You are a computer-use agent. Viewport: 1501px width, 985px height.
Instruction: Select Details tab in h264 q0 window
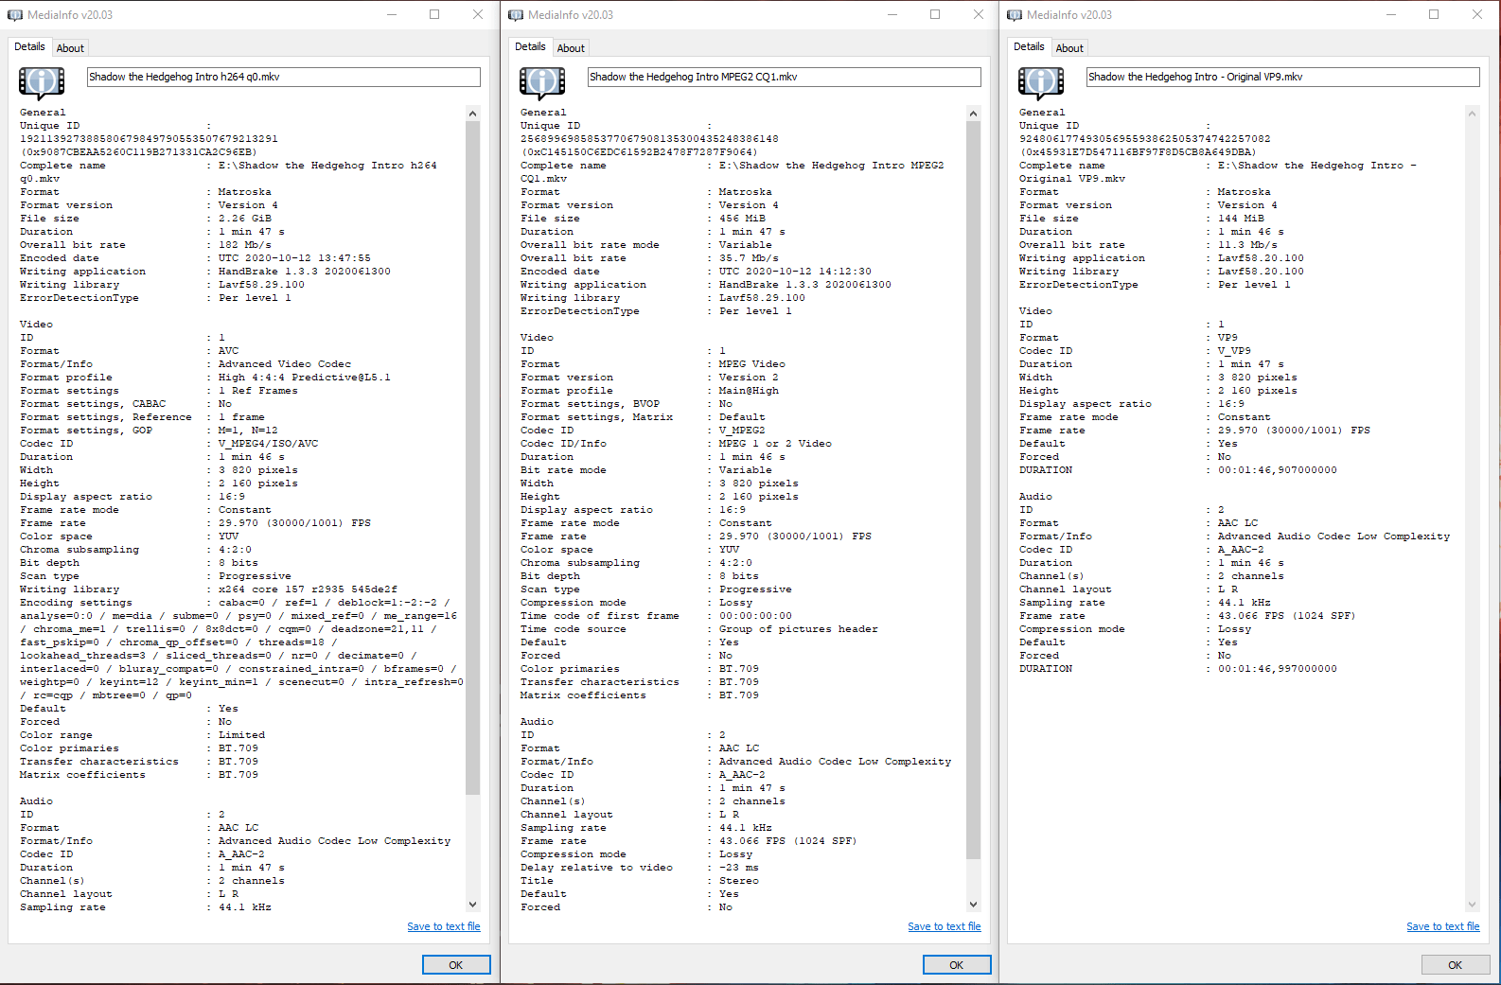click(29, 46)
